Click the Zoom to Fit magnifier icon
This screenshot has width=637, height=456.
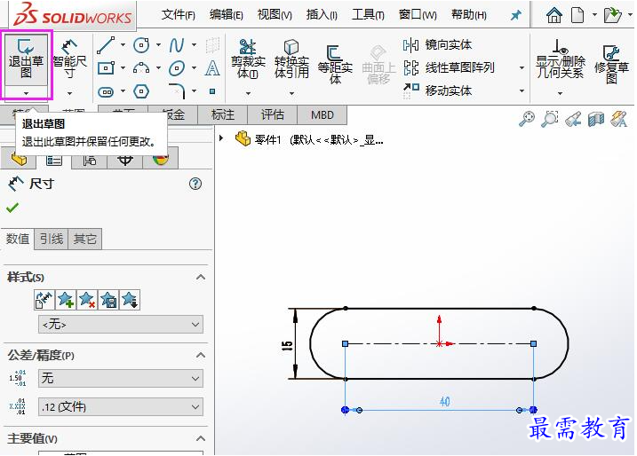(x=527, y=119)
